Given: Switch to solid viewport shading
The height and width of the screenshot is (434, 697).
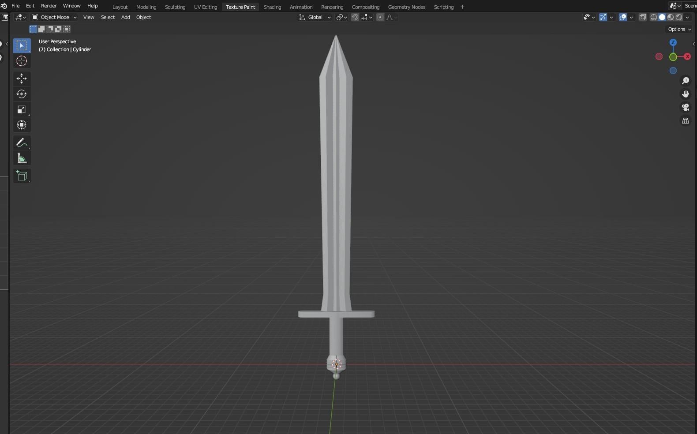Looking at the screenshot, I should coord(662,17).
